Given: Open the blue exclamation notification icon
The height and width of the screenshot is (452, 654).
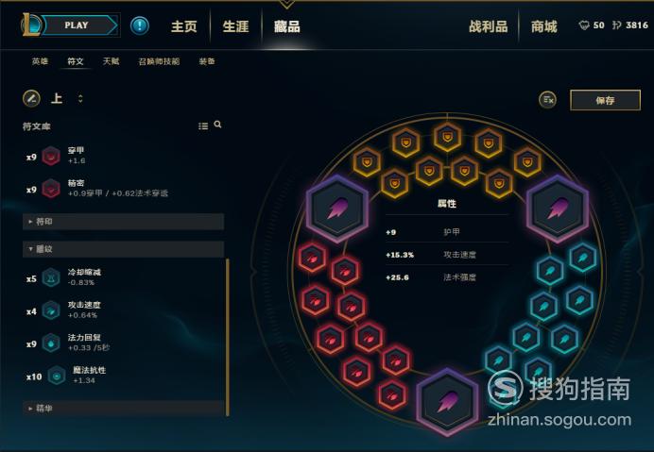Looking at the screenshot, I should pyautogui.click(x=139, y=25).
